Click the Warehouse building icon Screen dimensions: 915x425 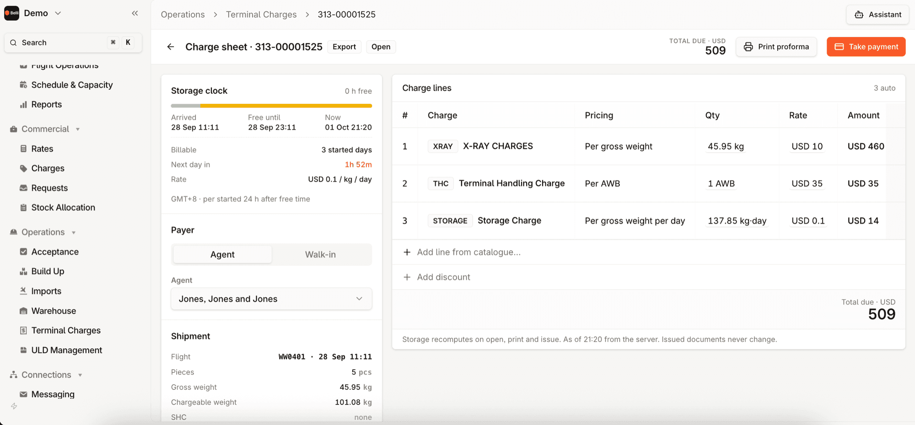[x=23, y=311]
